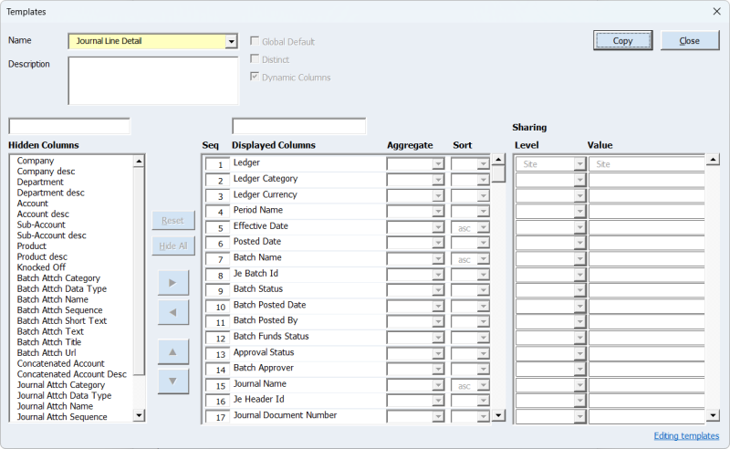Click the Displayed Columns filter box
This screenshot has width=730, height=449.
[x=299, y=126]
